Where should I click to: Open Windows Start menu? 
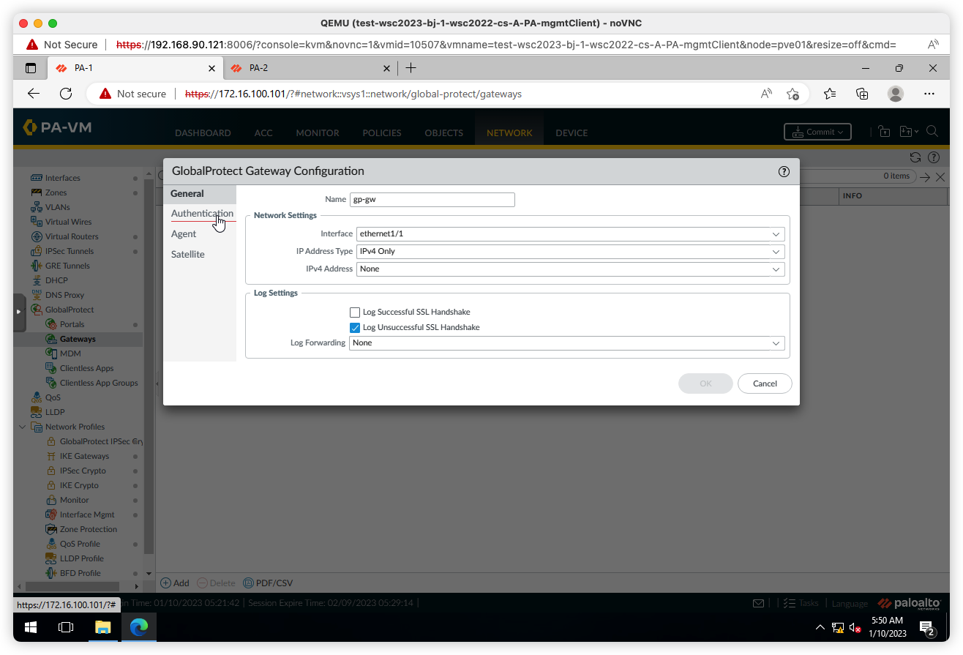[31, 627]
